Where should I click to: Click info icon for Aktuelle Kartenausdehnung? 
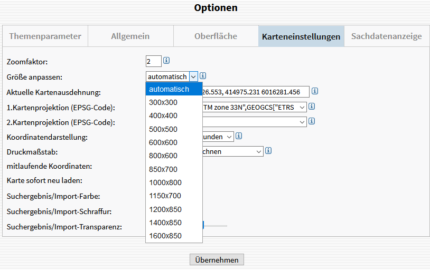[315, 91]
